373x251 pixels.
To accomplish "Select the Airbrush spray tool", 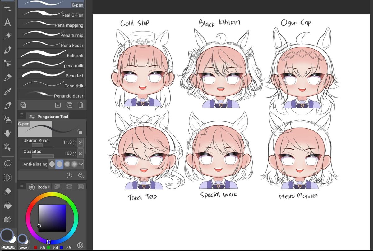I will coord(7,119).
